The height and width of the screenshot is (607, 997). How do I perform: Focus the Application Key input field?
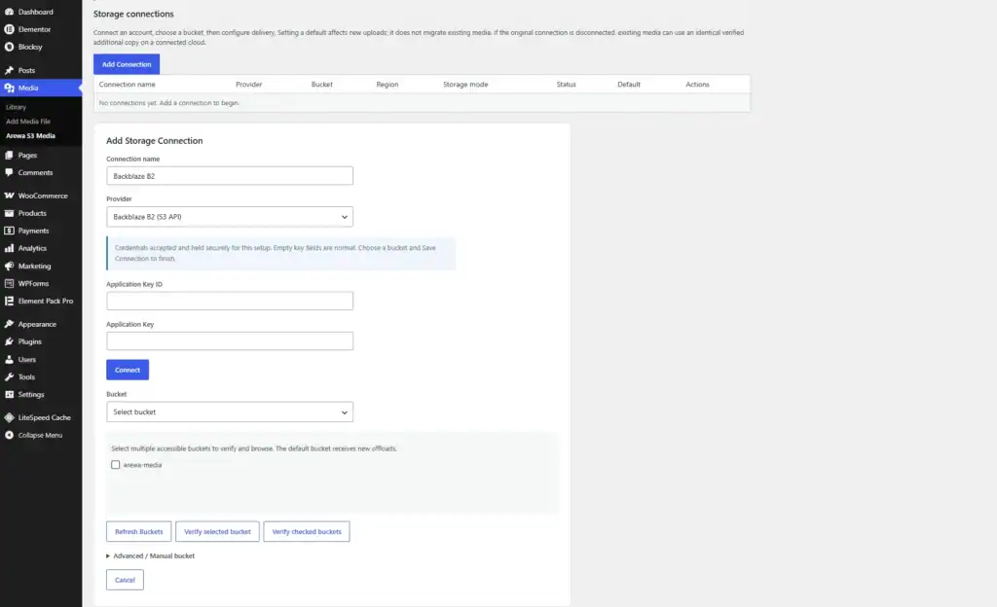(230, 341)
